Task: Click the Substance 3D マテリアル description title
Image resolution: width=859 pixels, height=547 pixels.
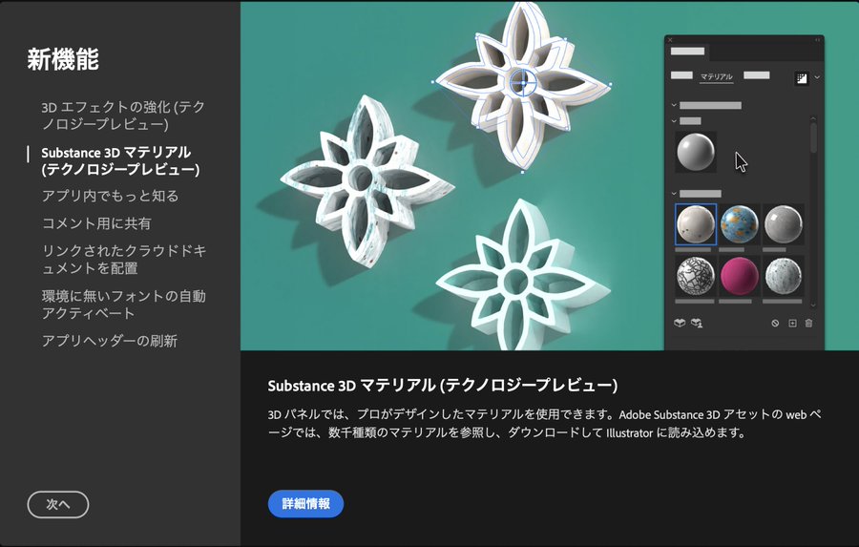Action: pos(443,386)
